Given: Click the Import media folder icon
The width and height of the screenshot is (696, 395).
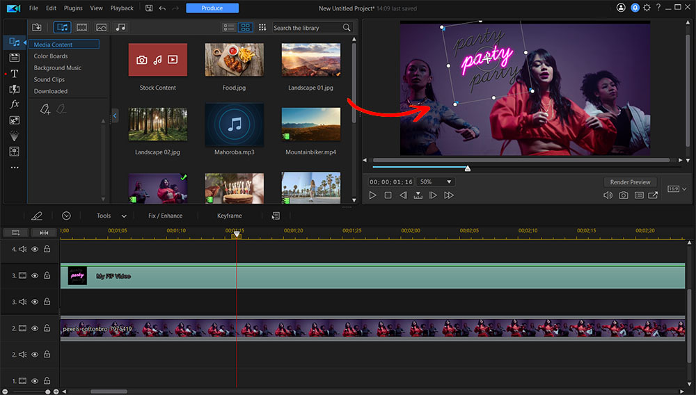Looking at the screenshot, I should [37, 27].
